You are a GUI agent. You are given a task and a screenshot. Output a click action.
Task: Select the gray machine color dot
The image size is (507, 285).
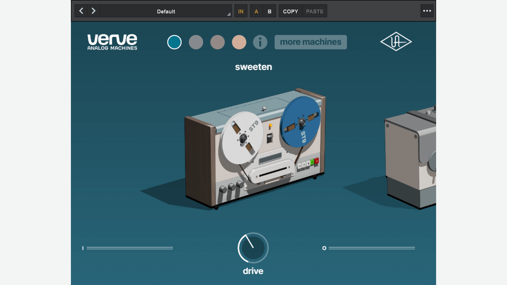point(196,42)
